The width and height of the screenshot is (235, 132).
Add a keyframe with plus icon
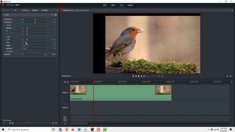pyautogui.click(x=4, y=123)
